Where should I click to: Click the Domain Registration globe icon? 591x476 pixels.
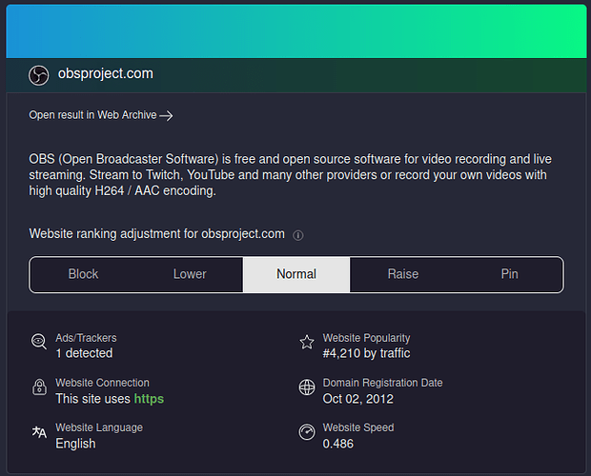click(307, 387)
